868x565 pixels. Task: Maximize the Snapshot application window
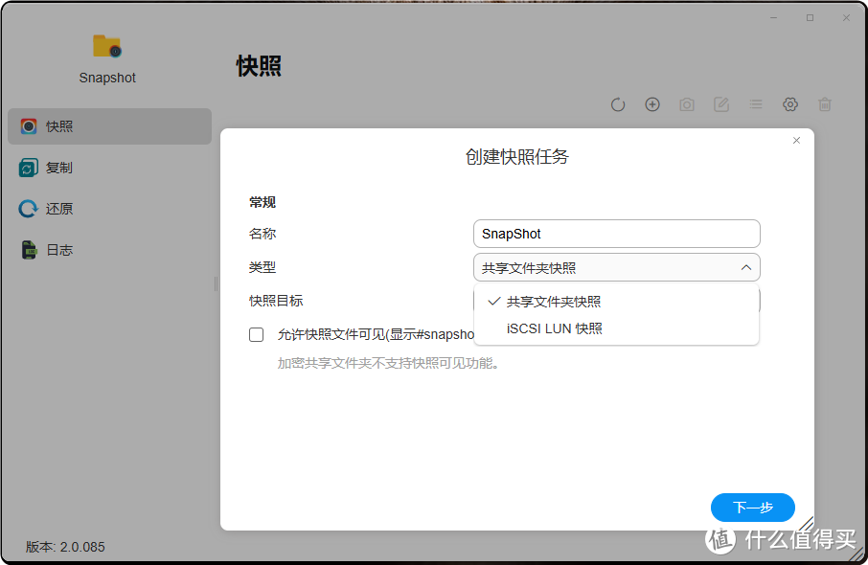coord(810,17)
